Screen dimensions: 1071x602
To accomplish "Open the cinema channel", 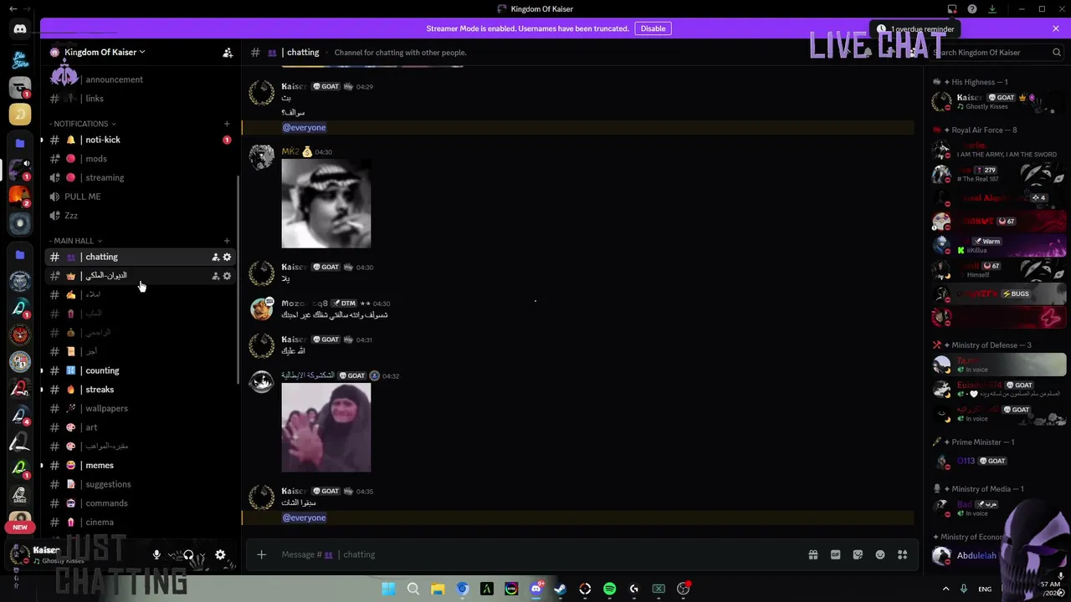I will coord(139,523).
